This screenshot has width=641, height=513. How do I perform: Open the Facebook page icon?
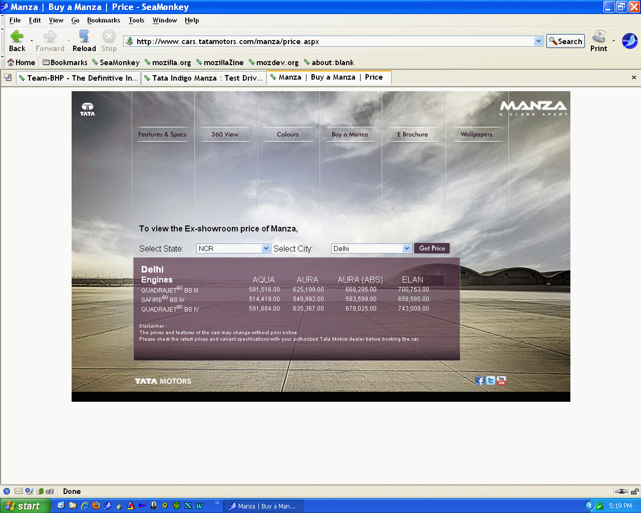pyautogui.click(x=480, y=381)
